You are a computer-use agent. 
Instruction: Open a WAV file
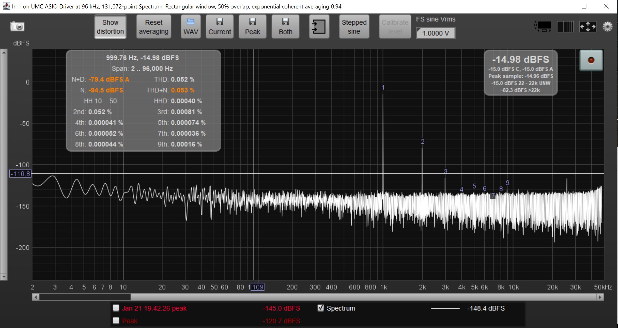(x=191, y=27)
